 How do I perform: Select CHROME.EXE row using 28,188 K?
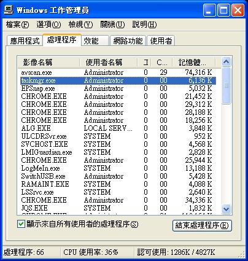118,112
